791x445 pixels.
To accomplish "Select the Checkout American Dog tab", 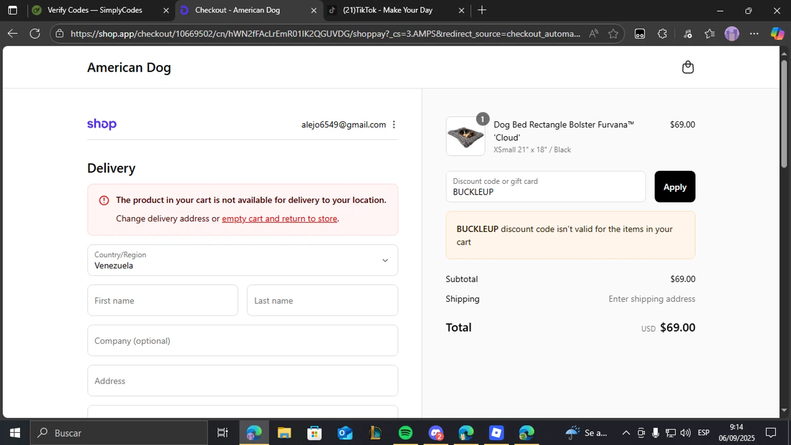I will (x=248, y=10).
